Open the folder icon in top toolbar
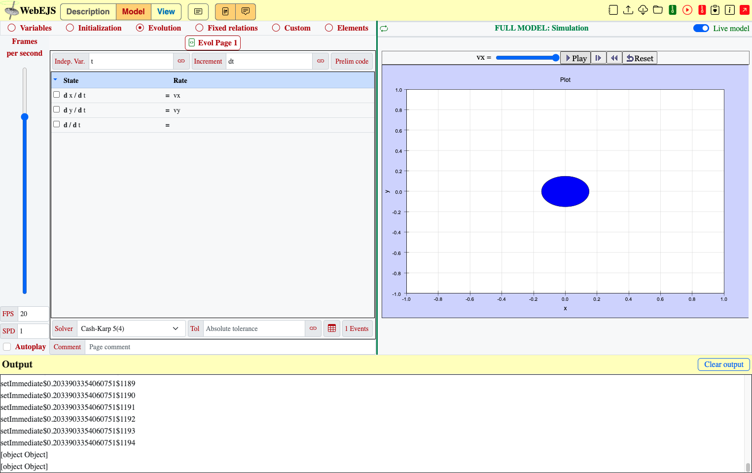Image resolution: width=752 pixels, height=473 pixels. 658,10
